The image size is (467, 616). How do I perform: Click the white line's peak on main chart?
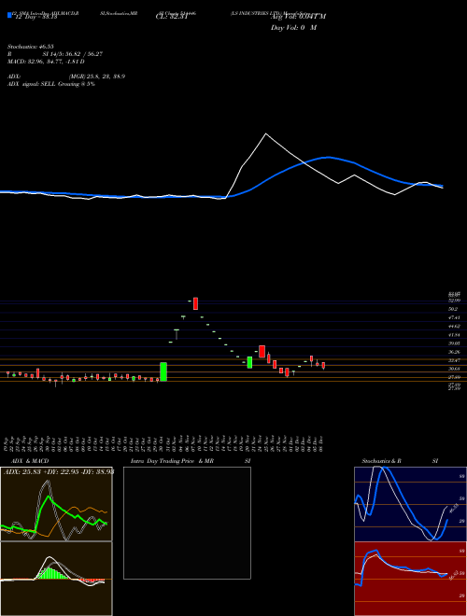pyautogui.click(x=266, y=134)
